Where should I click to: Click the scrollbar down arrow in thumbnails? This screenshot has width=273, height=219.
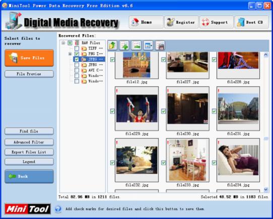pos(266,189)
